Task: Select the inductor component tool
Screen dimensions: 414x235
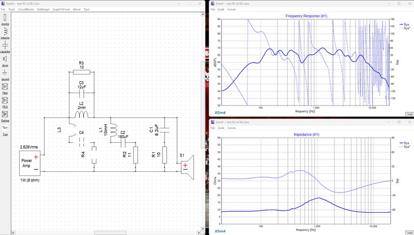Action: (5, 33)
